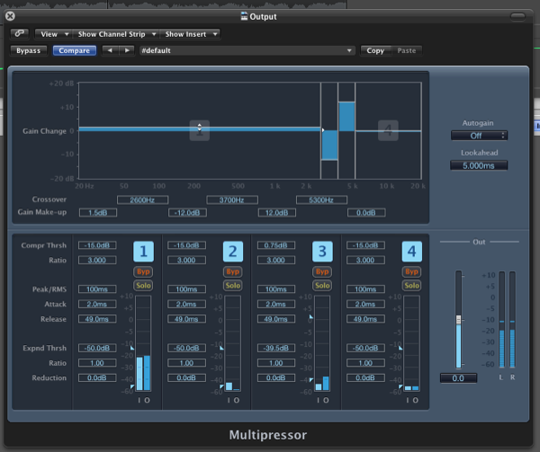Select the band 4 number button

(412, 252)
